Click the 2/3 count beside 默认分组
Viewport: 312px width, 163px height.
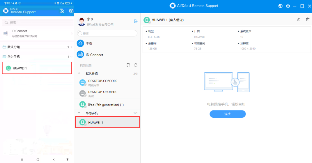pos(135,73)
